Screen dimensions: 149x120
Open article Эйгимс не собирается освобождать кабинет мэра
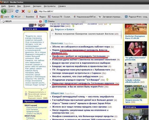point(81,47)
